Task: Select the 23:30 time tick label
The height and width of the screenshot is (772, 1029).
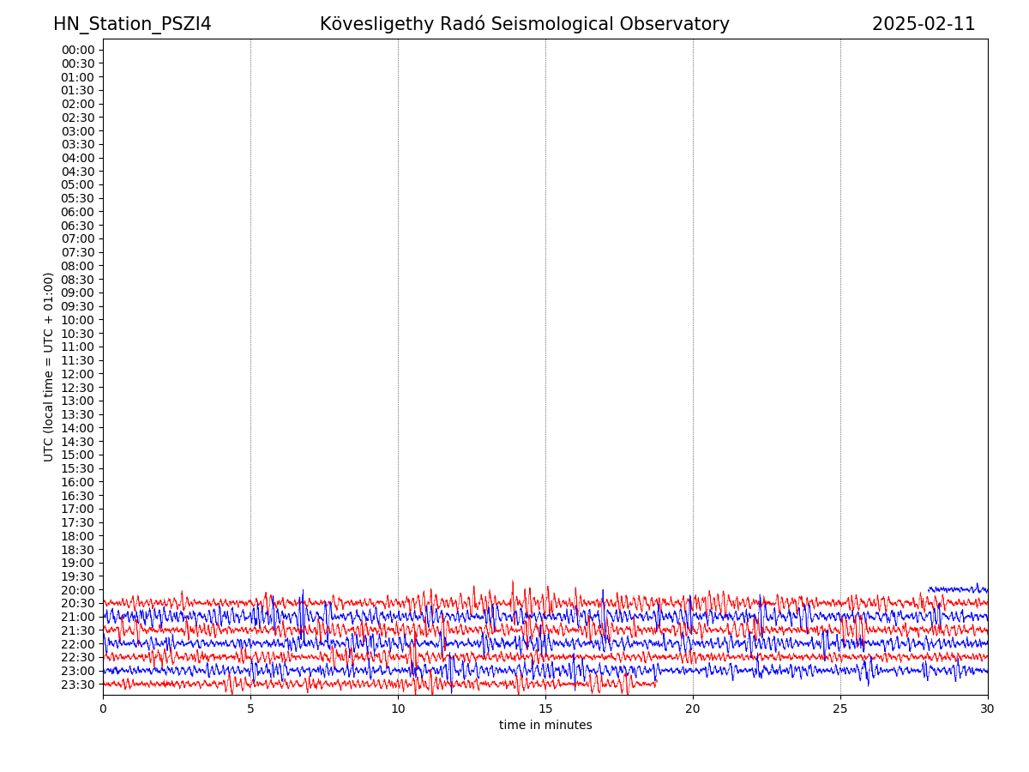Action: [78, 685]
